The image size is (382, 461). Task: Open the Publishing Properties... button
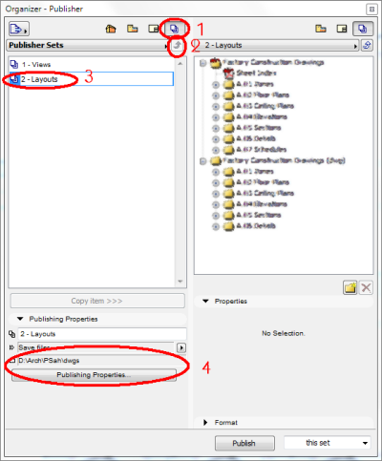[94, 375]
